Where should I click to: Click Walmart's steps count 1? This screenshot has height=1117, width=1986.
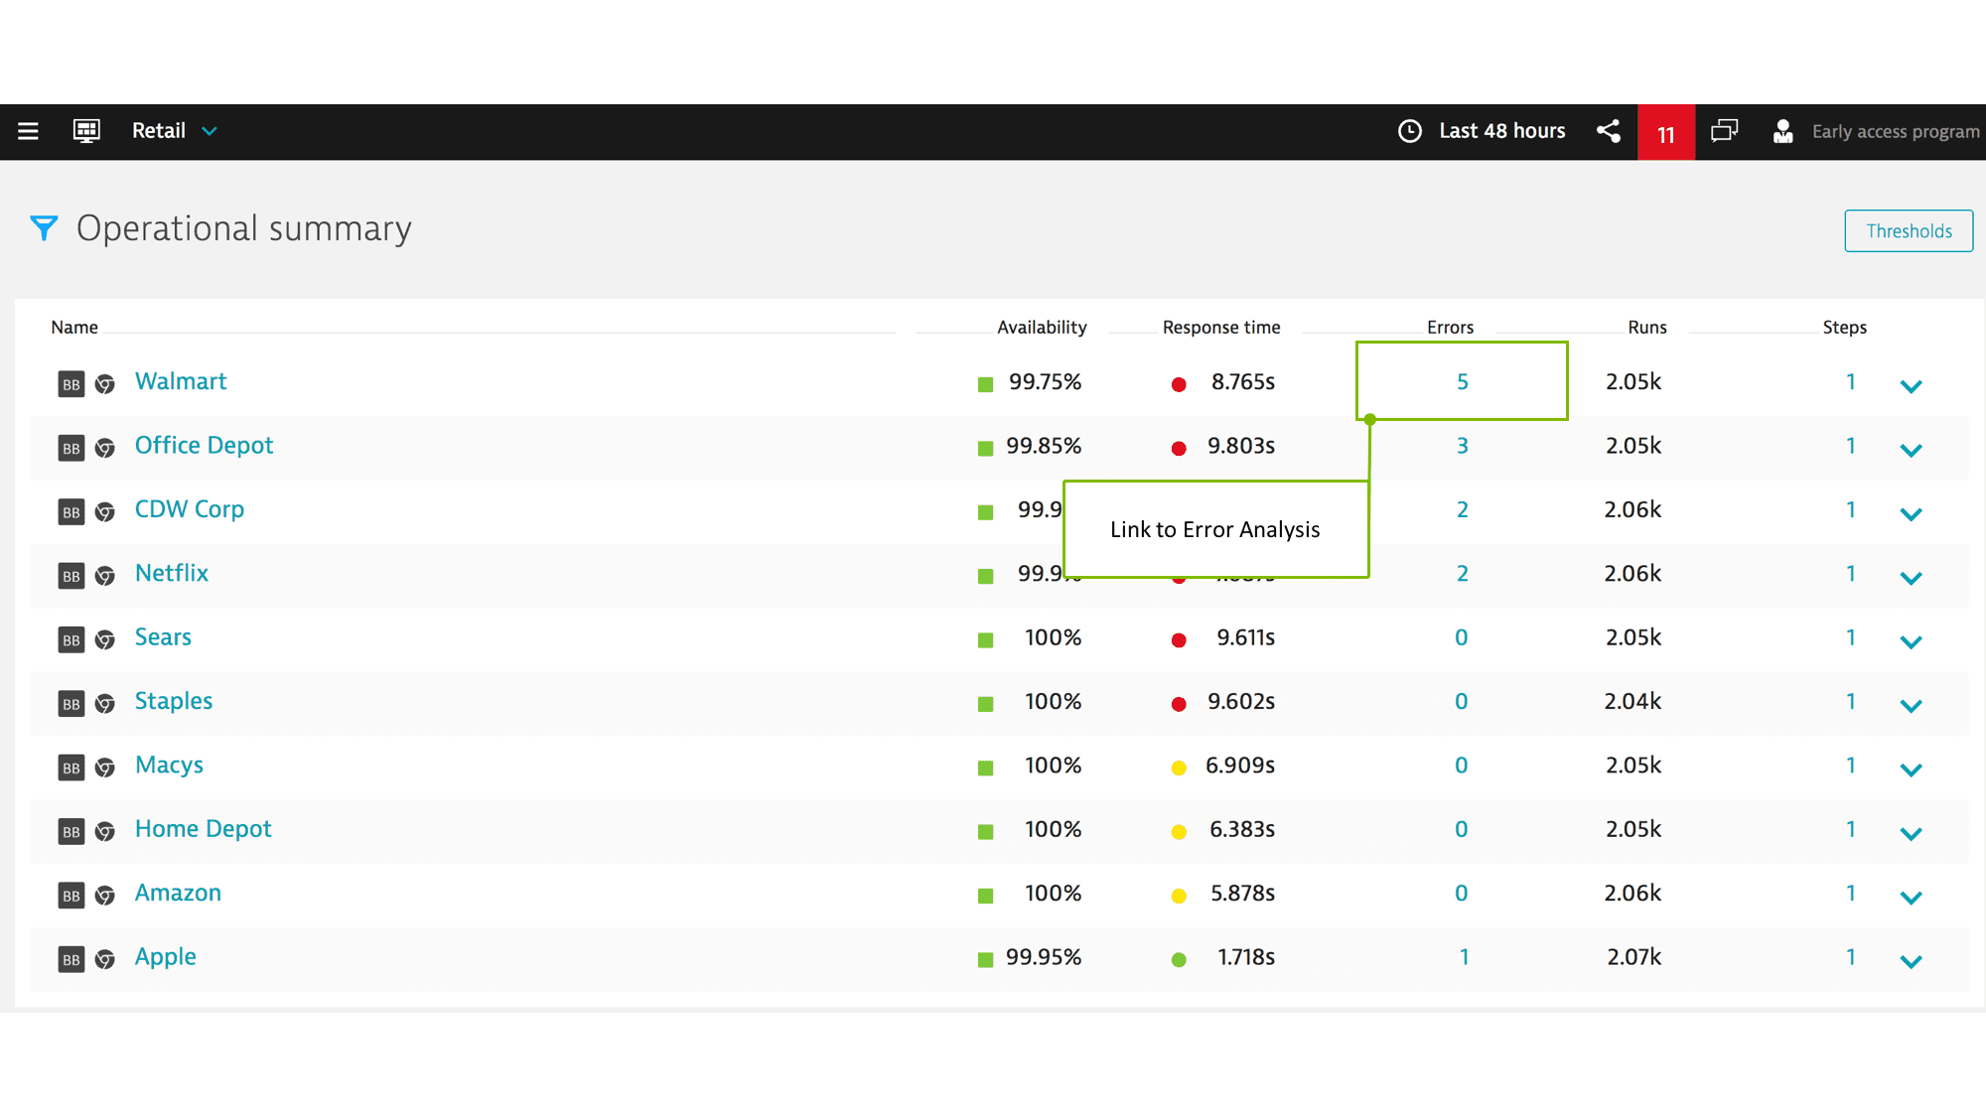tap(1850, 381)
